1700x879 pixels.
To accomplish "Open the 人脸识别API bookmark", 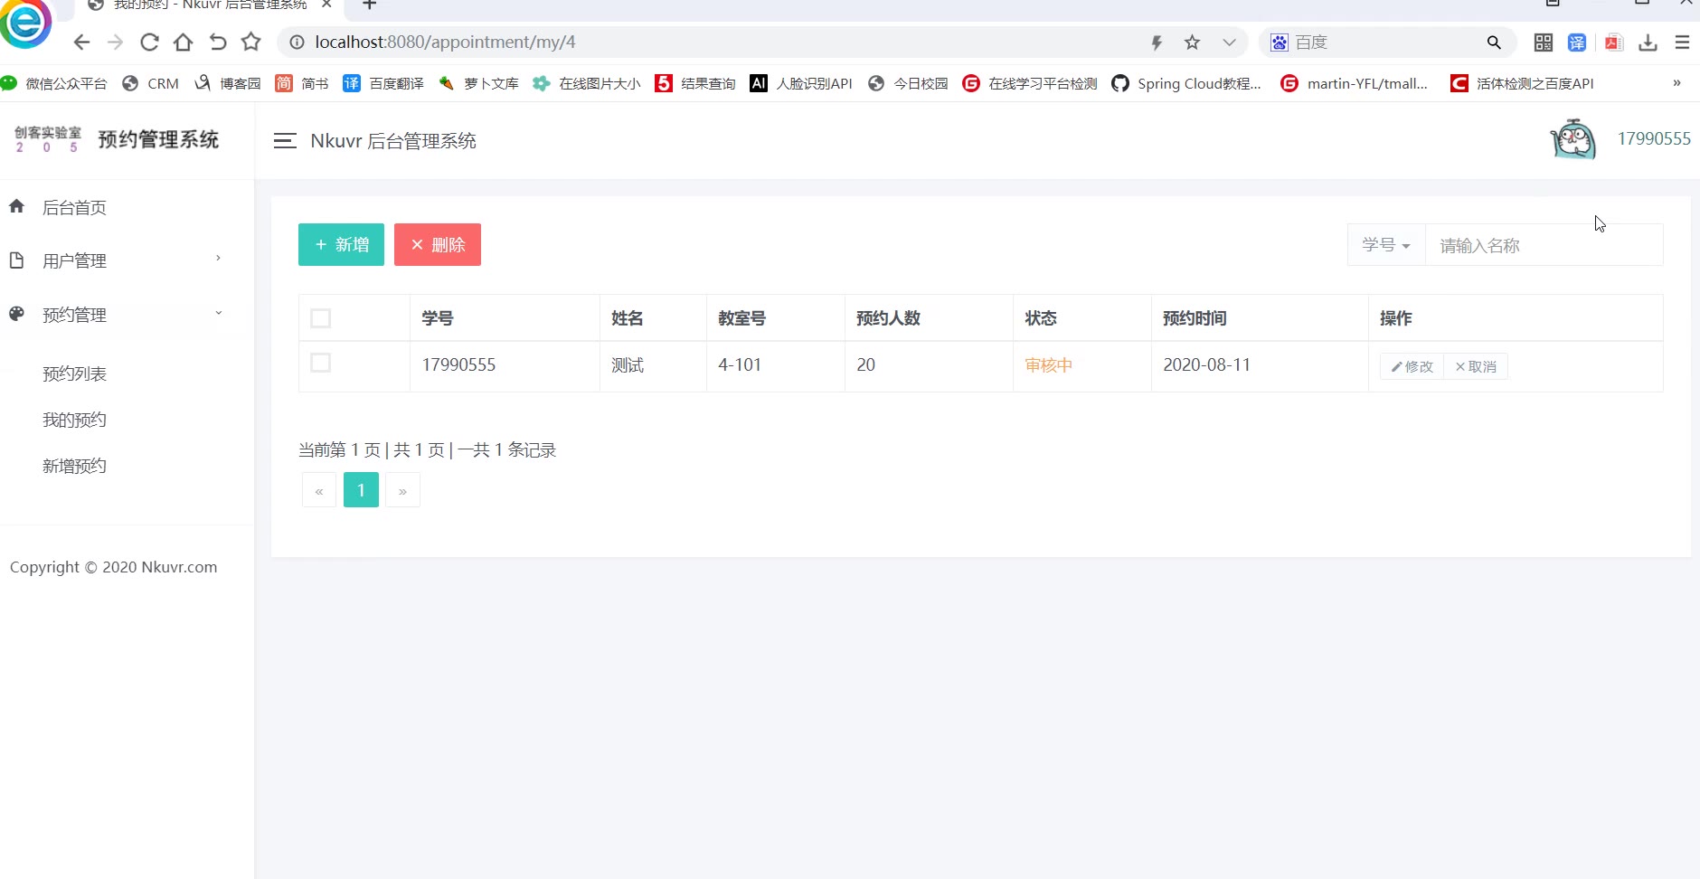I will click(x=801, y=83).
